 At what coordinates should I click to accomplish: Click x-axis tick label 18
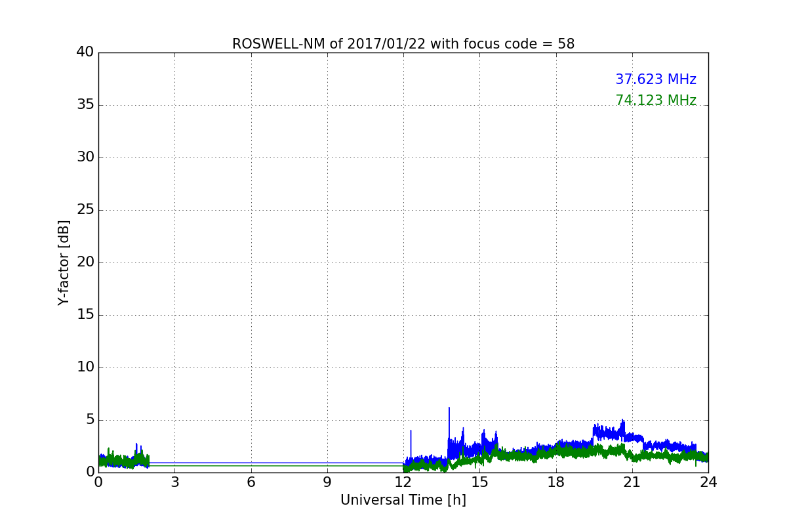click(x=556, y=482)
